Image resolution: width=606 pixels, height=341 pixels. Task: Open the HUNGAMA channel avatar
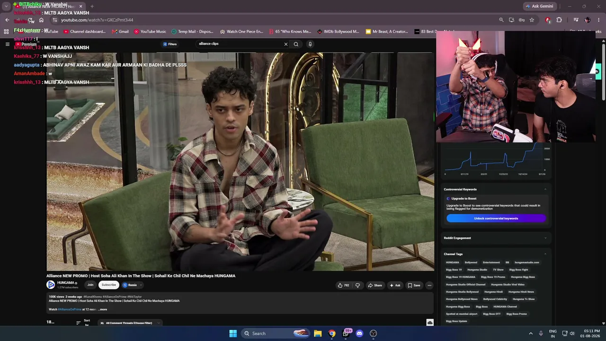(x=51, y=285)
